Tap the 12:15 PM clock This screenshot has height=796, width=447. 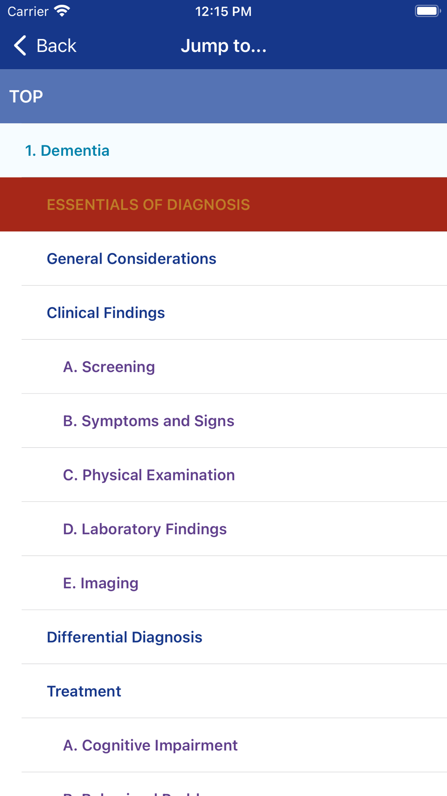[223, 11]
